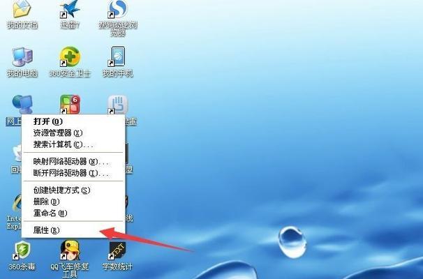423x279 pixels.
Task: Click the hand-shaped shortcut icon
Action: click(118, 105)
